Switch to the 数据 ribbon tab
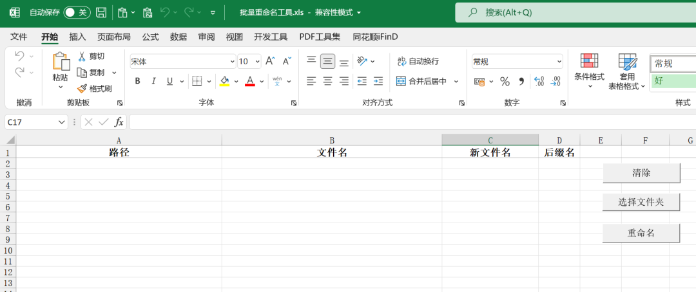The width and height of the screenshot is (696, 292). pyautogui.click(x=179, y=37)
